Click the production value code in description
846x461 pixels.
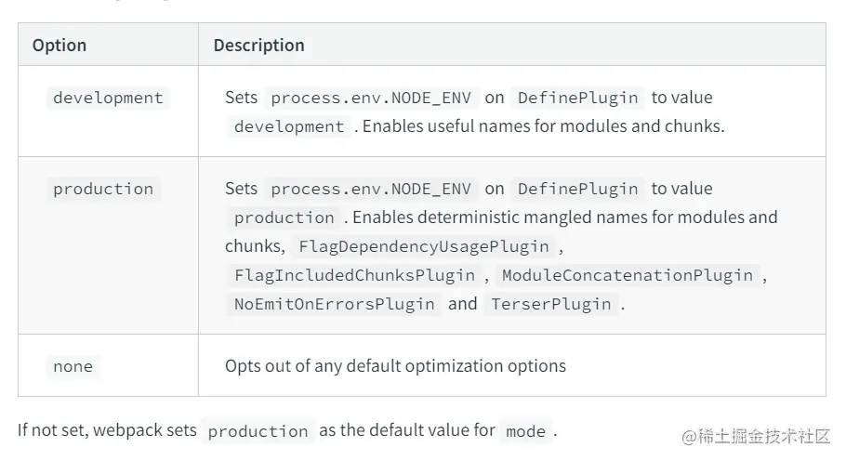coord(284,217)
